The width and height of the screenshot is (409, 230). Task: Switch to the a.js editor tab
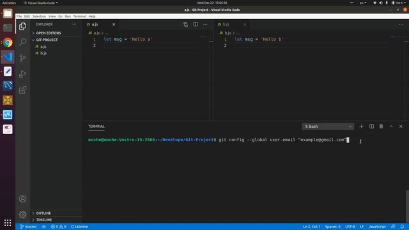tap(100, 24)
